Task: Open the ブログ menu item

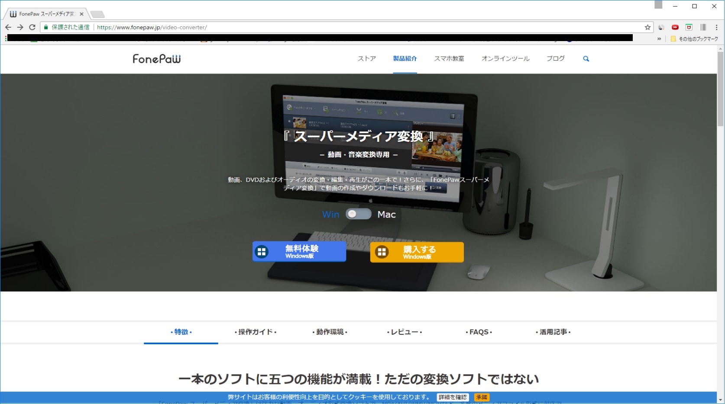Action: [556, 58]
